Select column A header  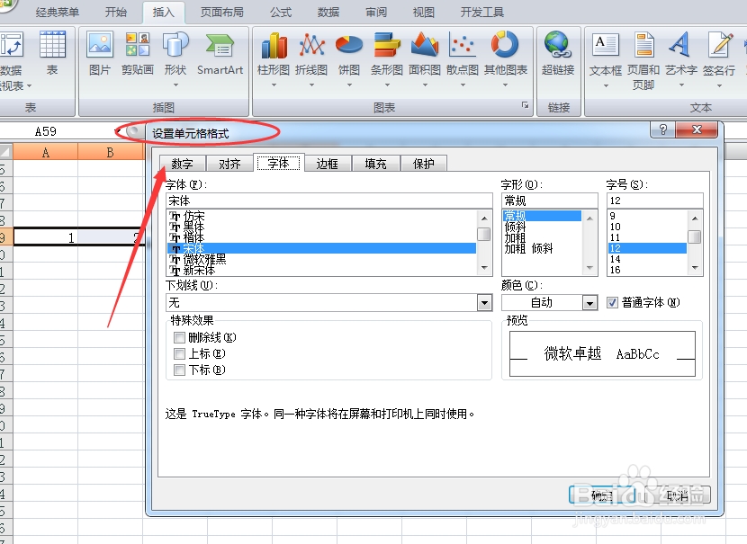tap(46, 152)
